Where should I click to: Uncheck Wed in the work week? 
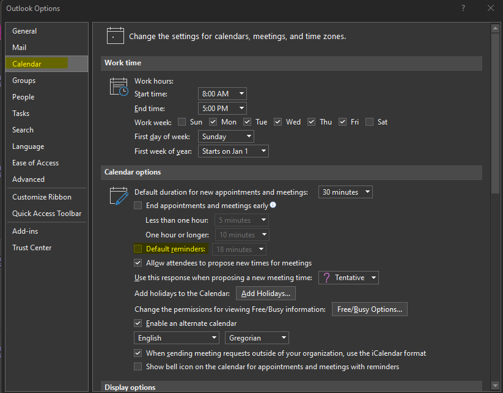coord(278,121)
